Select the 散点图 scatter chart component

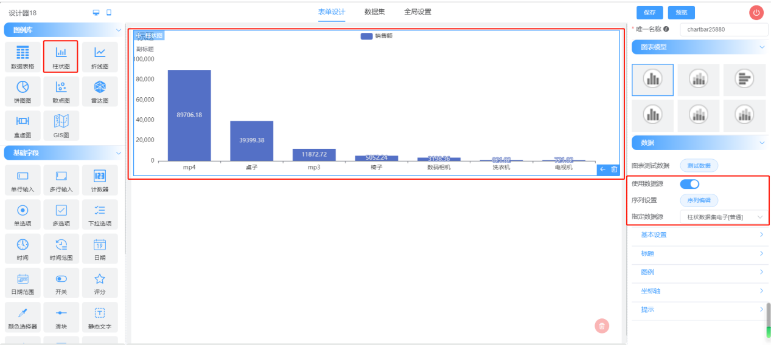click(61, 91)
